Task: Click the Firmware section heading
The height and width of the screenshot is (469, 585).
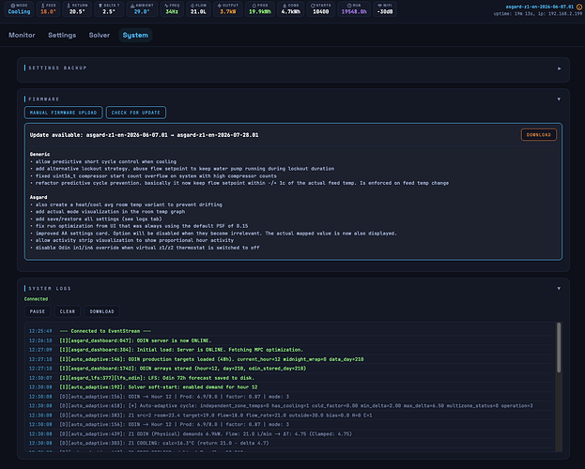Action: click(44, 99)
